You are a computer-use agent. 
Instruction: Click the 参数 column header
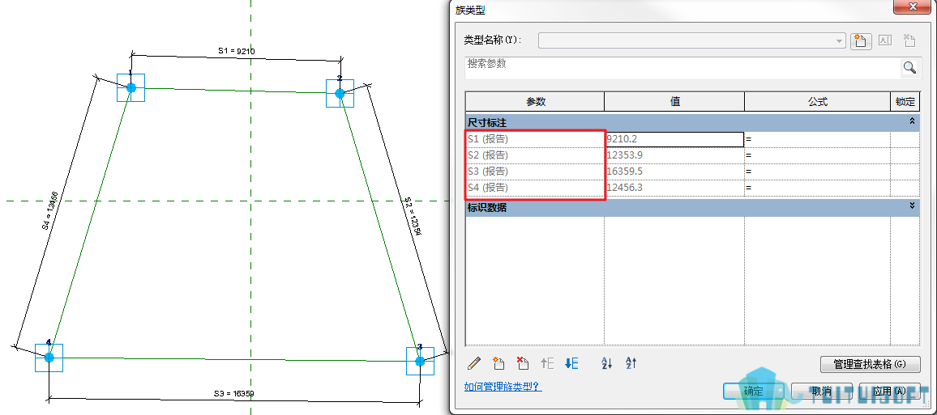[x=535, y=101]
